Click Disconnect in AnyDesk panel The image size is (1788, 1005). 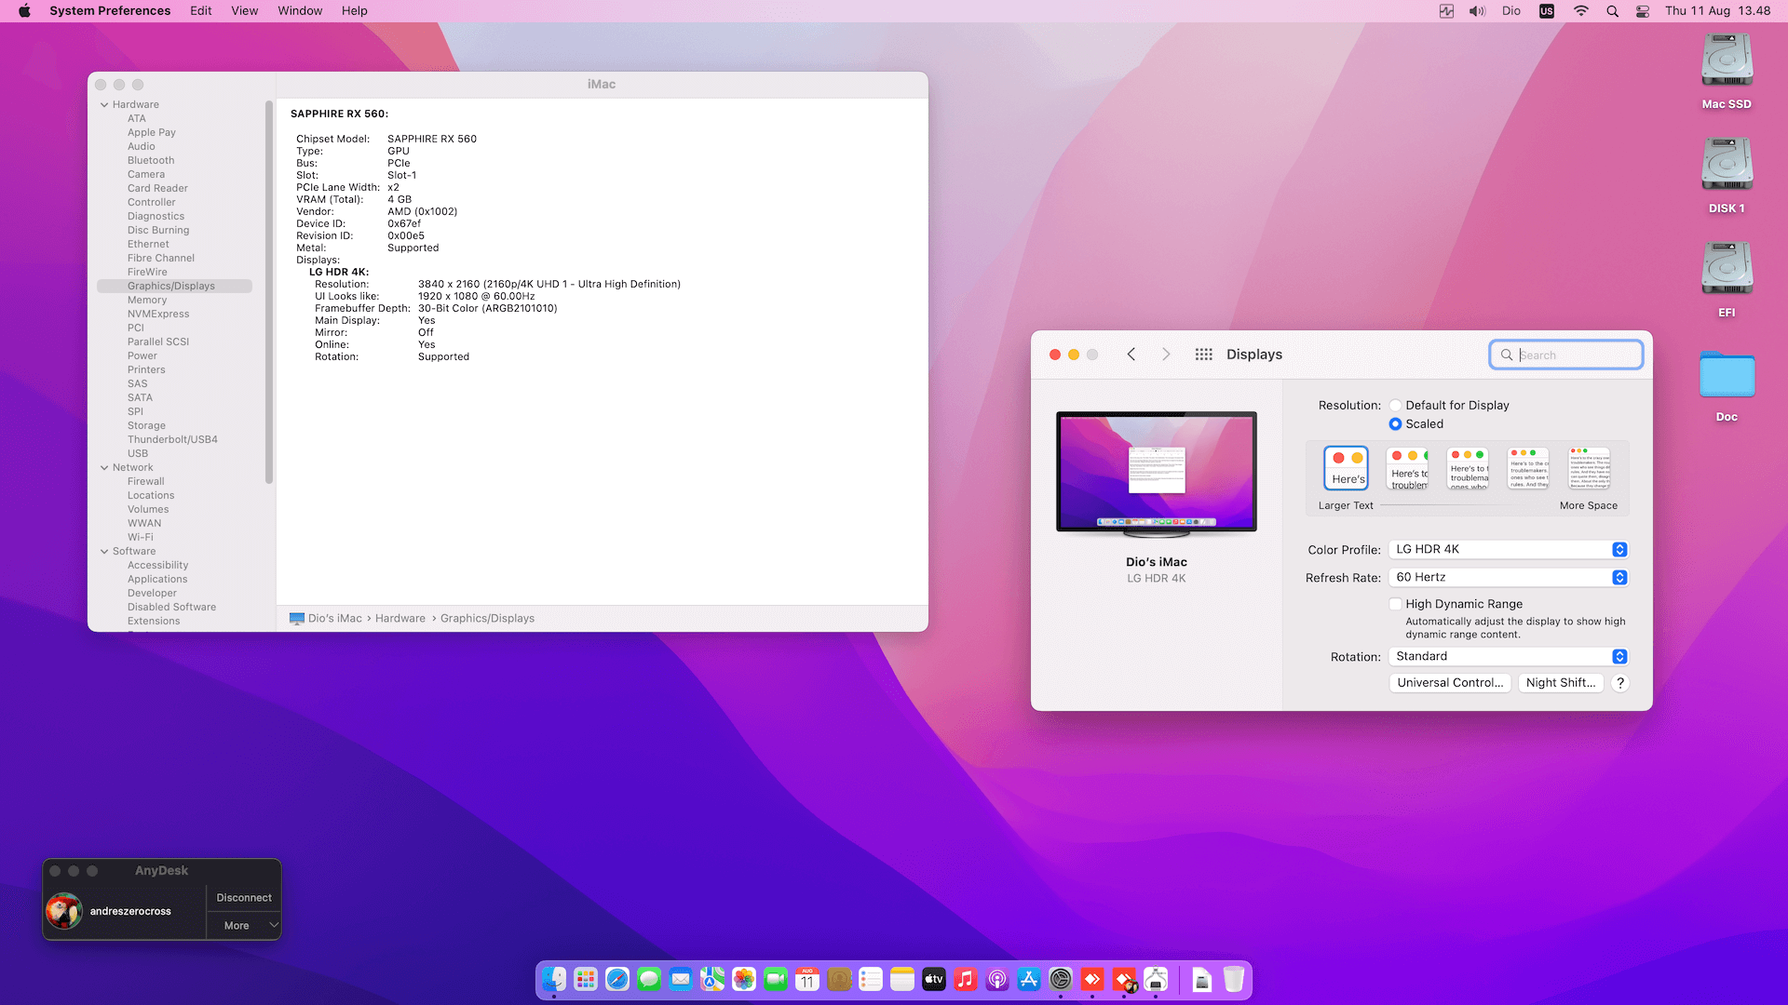tap(243, 898)
